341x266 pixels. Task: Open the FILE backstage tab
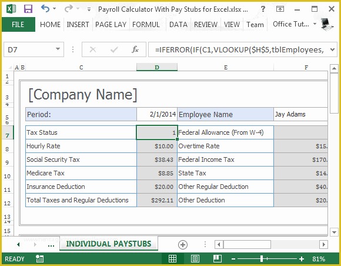coord(18,24)
